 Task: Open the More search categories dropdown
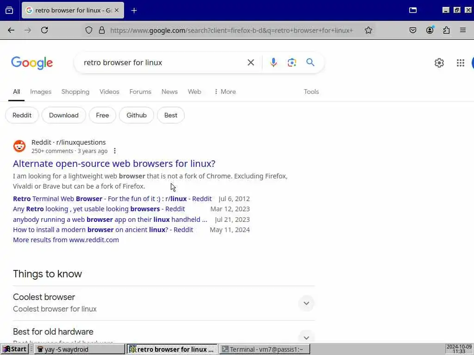[x=225, y=92]
